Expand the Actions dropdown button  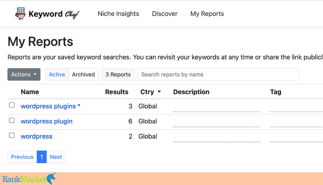point(24,74)
